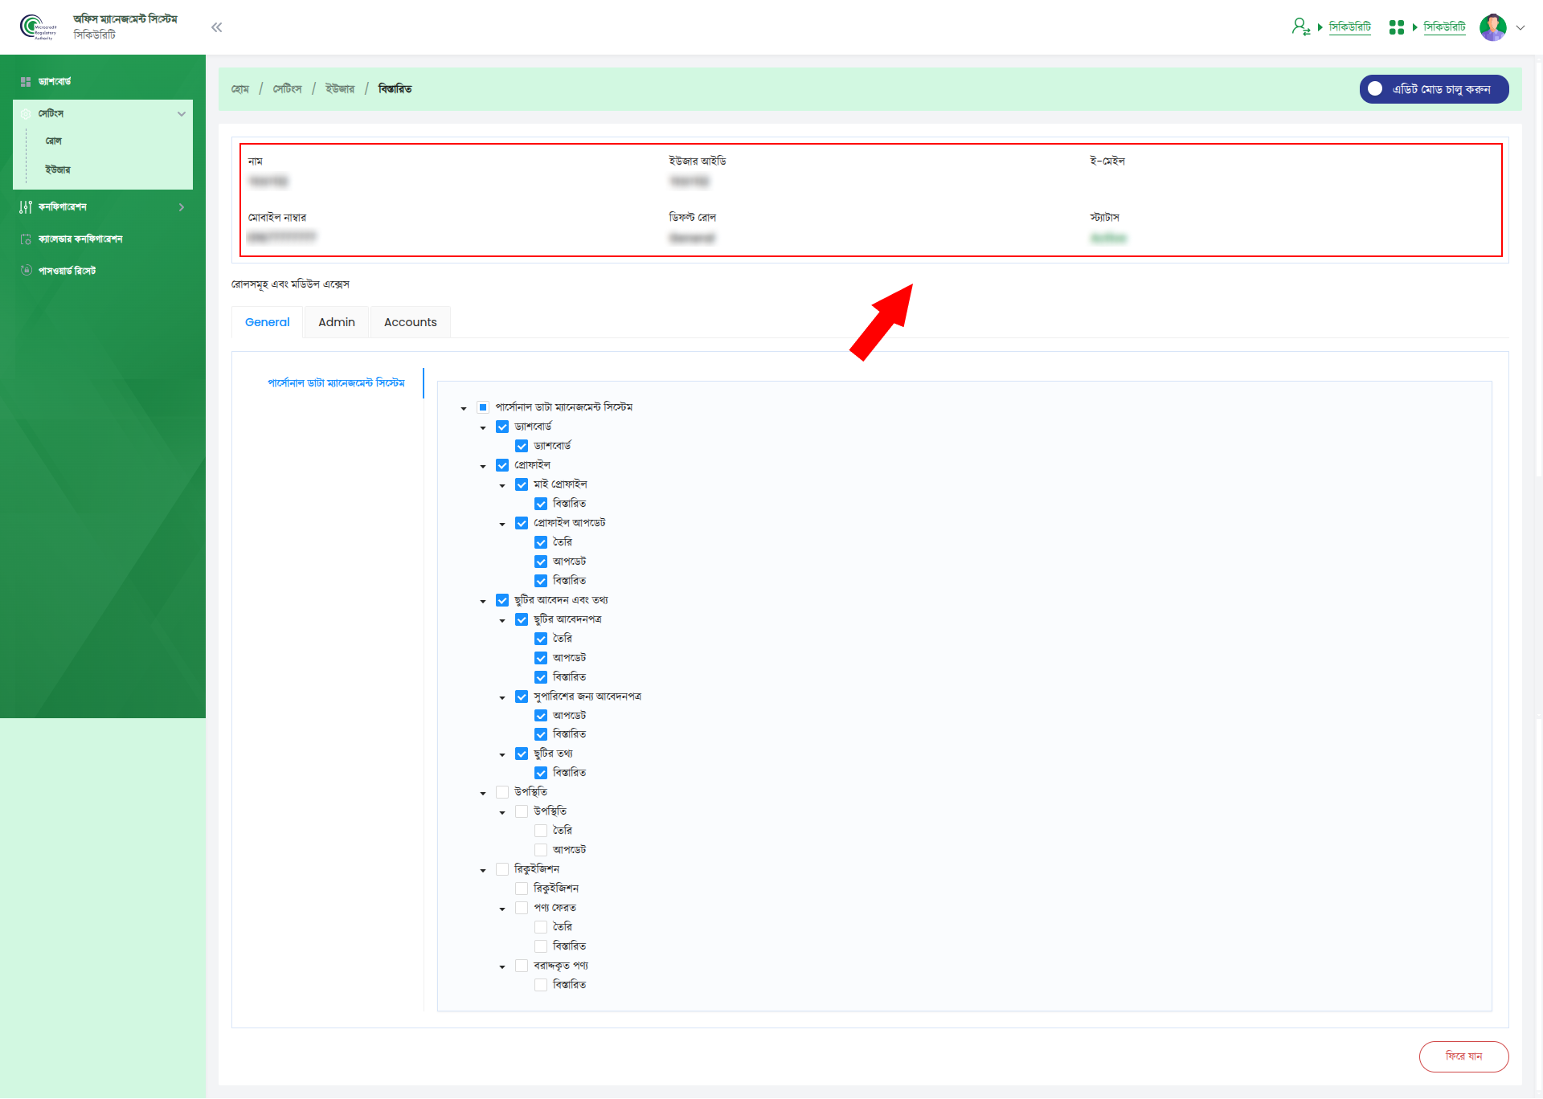Check the বরাদ্দকৃত পণ্য checkbox
The height and width of the screenshot is (1099, 1543).
click(x=522, y=966)
